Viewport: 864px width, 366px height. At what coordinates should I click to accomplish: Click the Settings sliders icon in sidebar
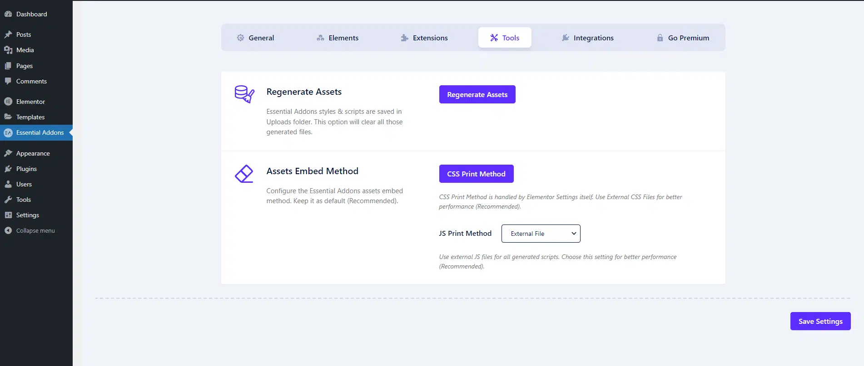coord(8,215)
